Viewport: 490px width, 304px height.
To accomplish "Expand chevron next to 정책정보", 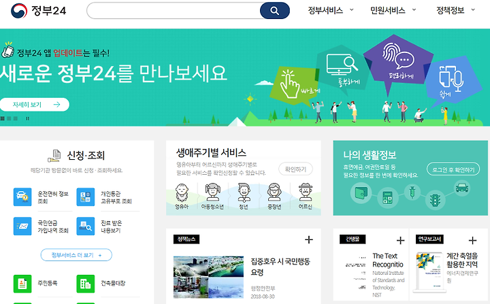I will [473, 10].
